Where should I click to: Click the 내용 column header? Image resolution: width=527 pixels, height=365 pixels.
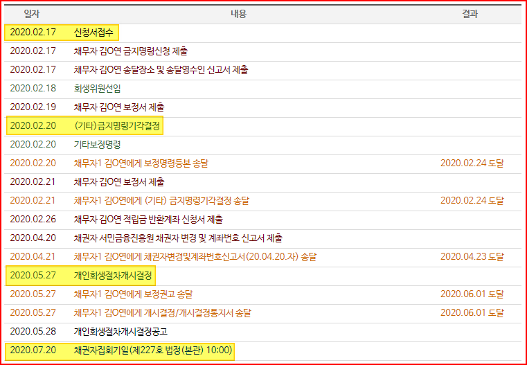[238, 14]
